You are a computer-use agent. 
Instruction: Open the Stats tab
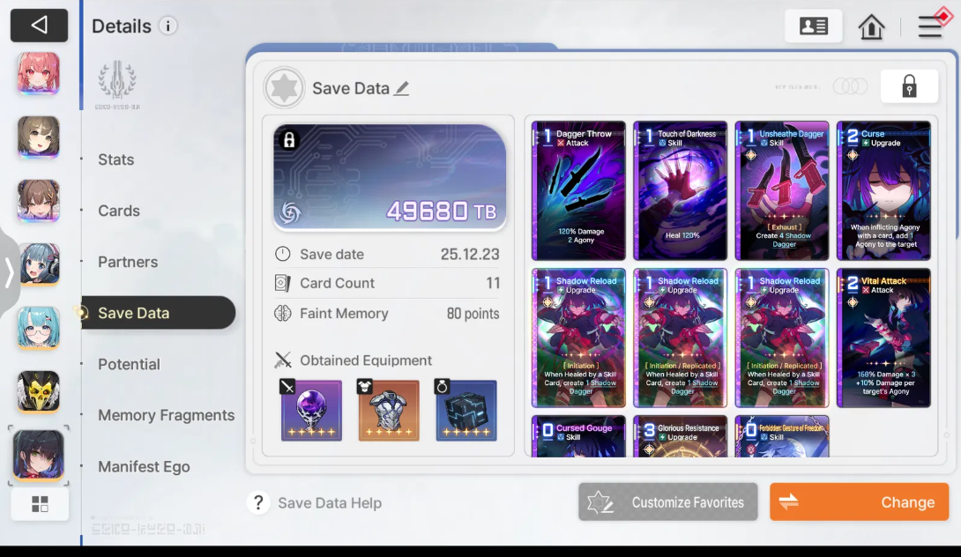pyautogui.click(x=115, y=160)
